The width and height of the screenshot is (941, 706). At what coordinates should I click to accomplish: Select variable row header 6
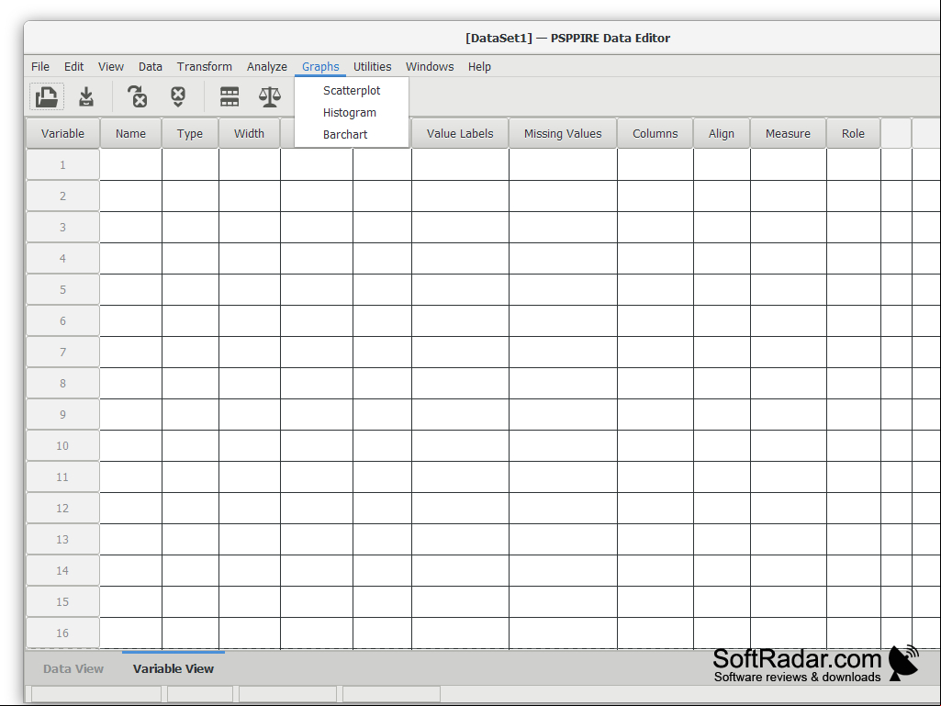coord(62,321)
